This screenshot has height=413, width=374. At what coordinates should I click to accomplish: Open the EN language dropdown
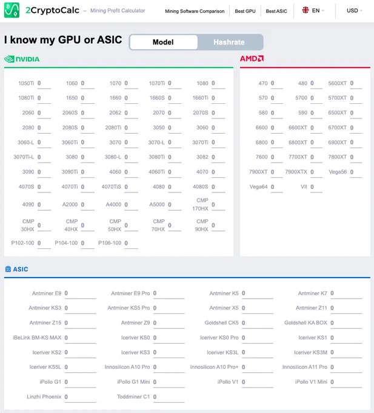[x=318, y=10]
